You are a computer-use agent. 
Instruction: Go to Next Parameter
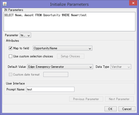click(x=119, y=99)
